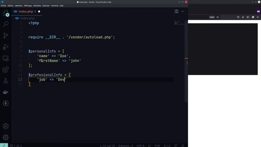Place cursor on line number 13
Viewport: 261px width, 147px height.
tap(20, 80)
